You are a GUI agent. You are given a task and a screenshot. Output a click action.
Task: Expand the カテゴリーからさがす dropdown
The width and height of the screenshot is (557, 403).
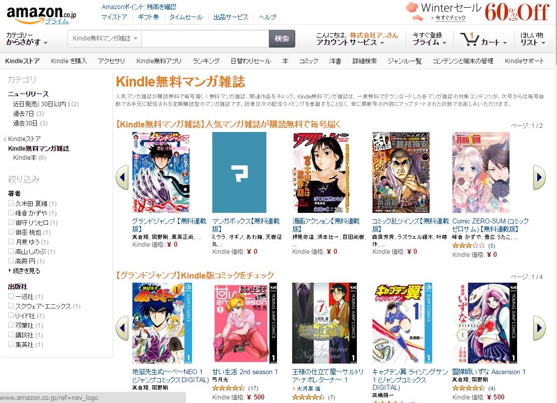(x=27, y=39)
